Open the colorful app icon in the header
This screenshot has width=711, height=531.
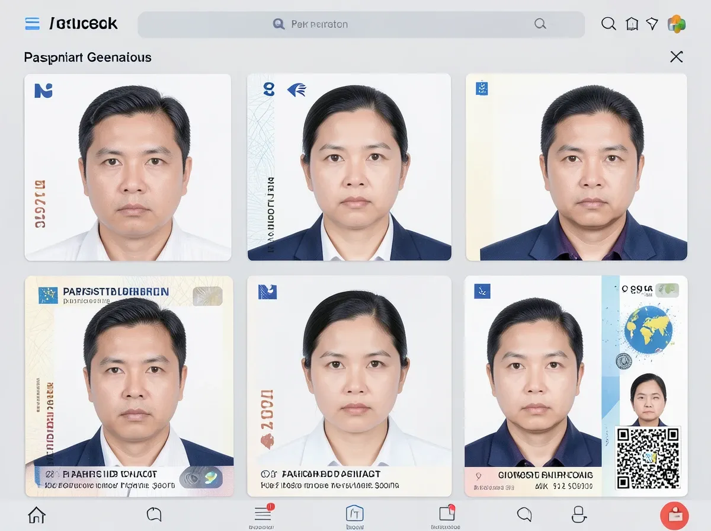point(676,24)
